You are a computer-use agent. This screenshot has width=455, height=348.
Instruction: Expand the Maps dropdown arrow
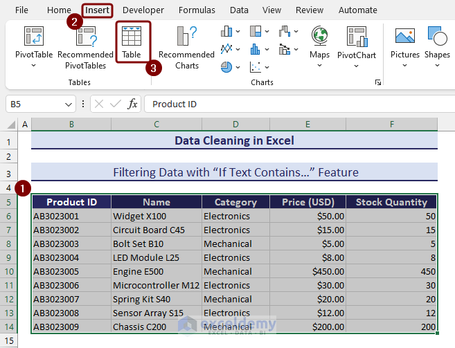coord(319,66)
